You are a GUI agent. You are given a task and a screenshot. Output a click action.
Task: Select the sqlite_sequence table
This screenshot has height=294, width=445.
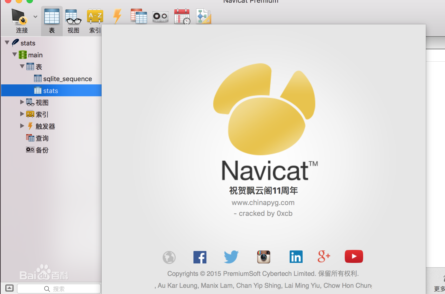(x=68, y=79)
